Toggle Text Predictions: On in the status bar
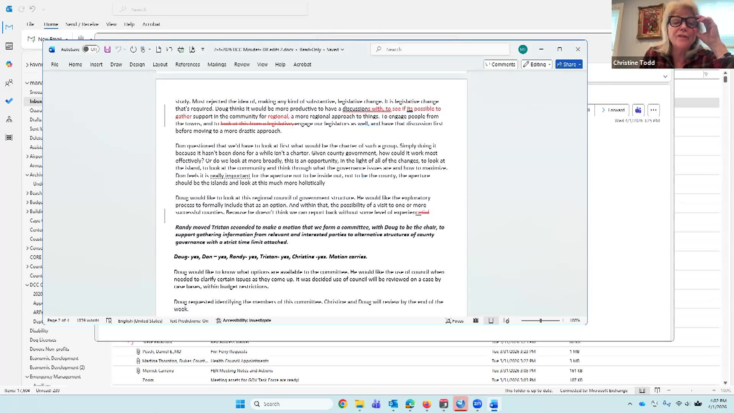This screenshot has height=413, width=734. click(189, 320)
